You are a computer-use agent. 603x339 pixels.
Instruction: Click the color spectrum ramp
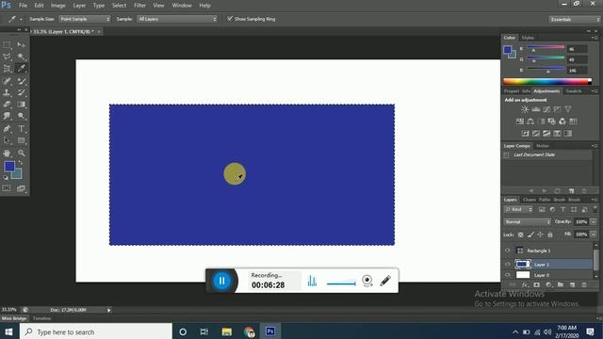(546, 82)
